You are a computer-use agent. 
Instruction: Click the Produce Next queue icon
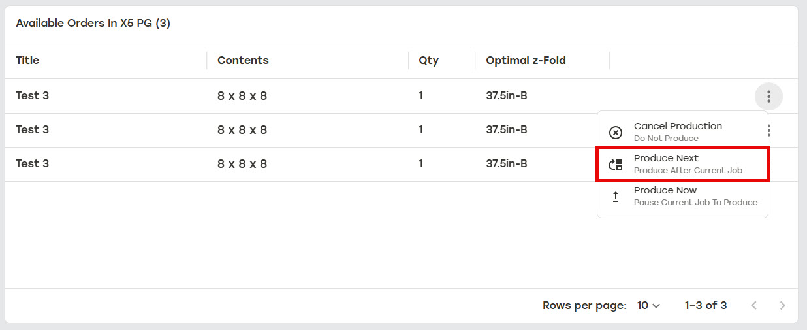[616, 165]
